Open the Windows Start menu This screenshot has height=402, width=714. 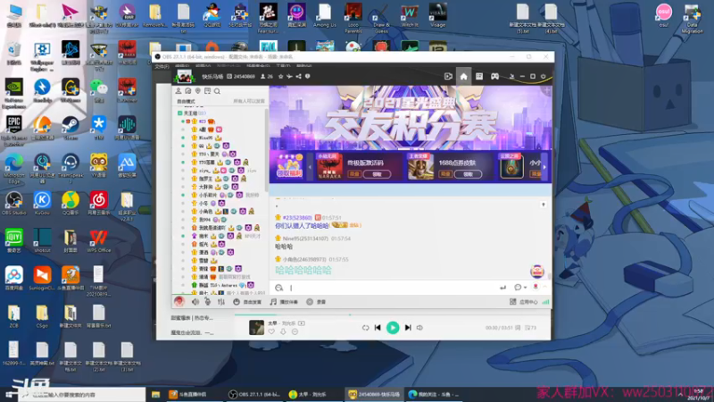tap(9, 394)
